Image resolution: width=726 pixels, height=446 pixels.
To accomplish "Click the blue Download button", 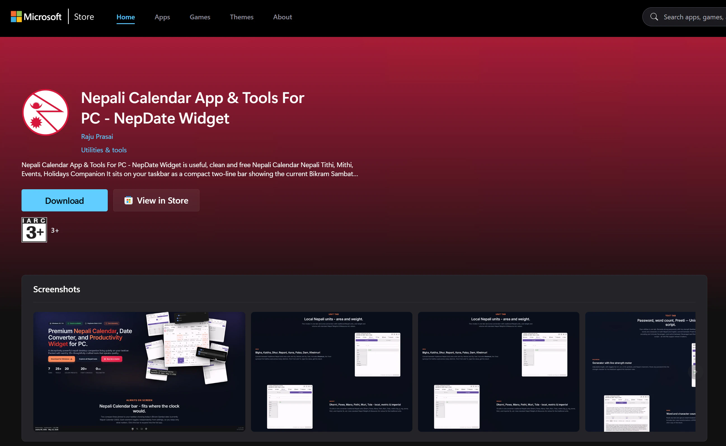I will pos(65,200).
